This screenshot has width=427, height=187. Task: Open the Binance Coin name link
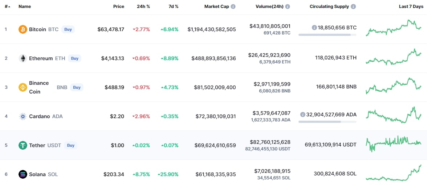[39, 87]
